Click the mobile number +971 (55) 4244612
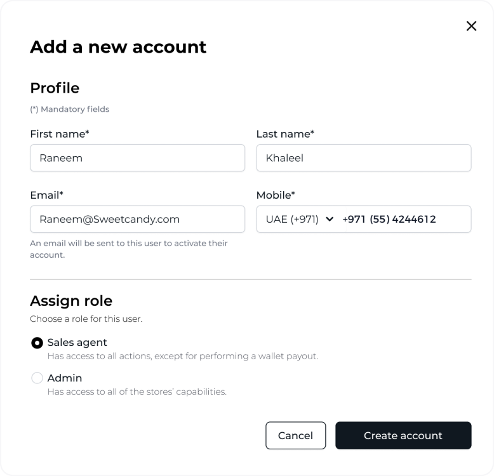The width and height of the screenshot is (494, 476). 389,219
